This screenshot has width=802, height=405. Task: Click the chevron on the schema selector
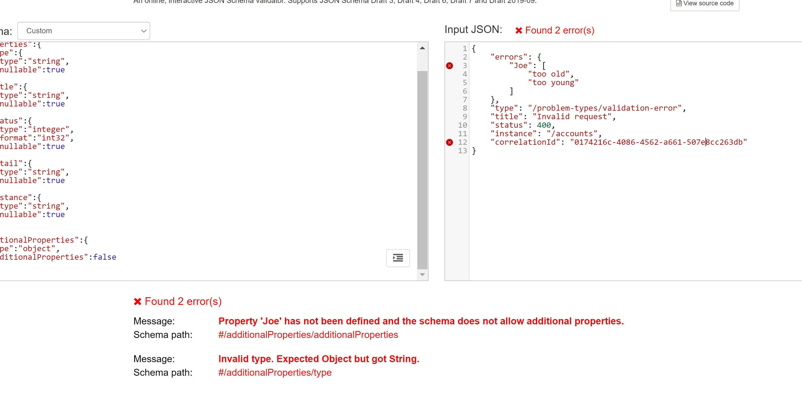[144, 31]
